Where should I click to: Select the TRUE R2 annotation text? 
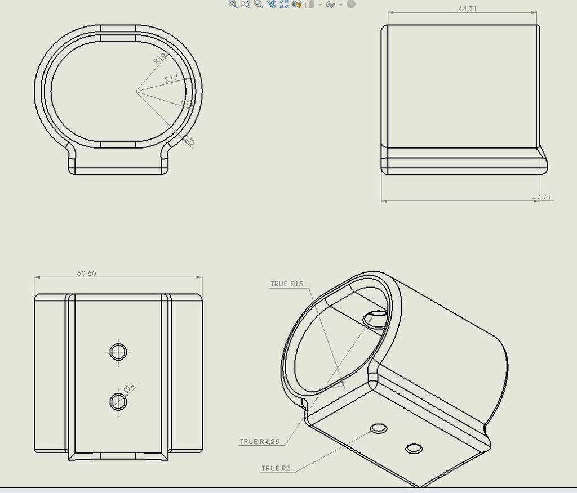(276, 468)
